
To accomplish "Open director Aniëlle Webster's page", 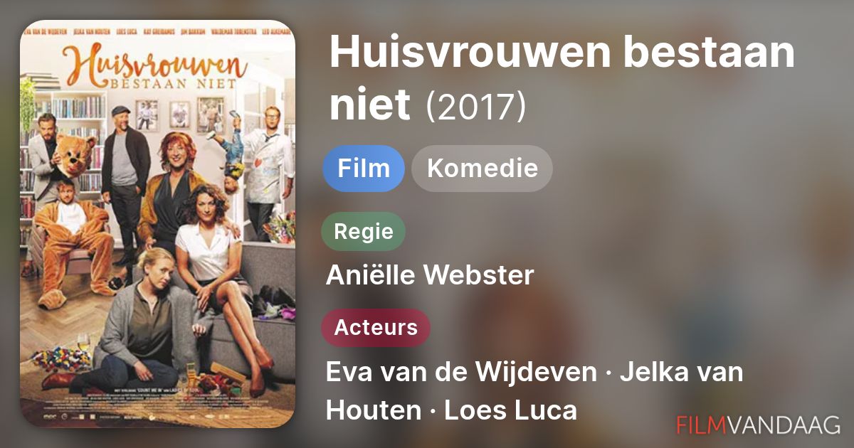I will (x=430, y=275).
